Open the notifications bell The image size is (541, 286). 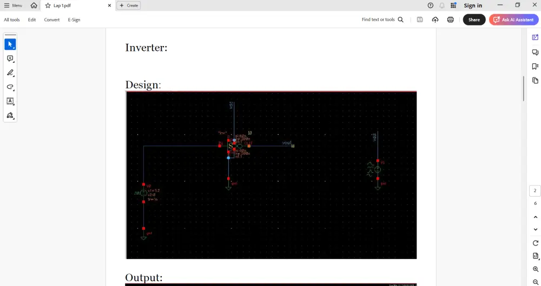click(441, 5)
